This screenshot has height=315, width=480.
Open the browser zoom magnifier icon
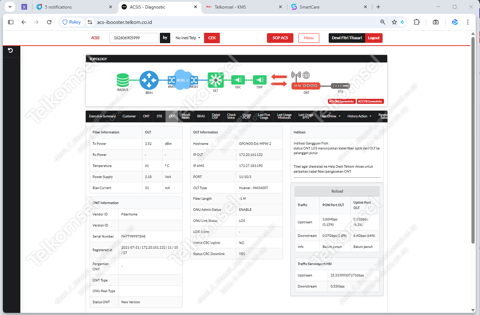(x=383, y=22)
